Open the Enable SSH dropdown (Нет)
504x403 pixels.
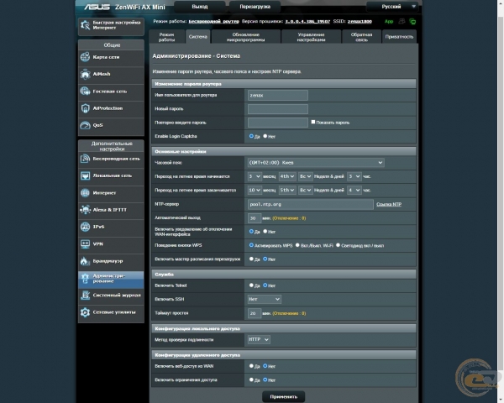pyautogui.click(x=265, y=299)
